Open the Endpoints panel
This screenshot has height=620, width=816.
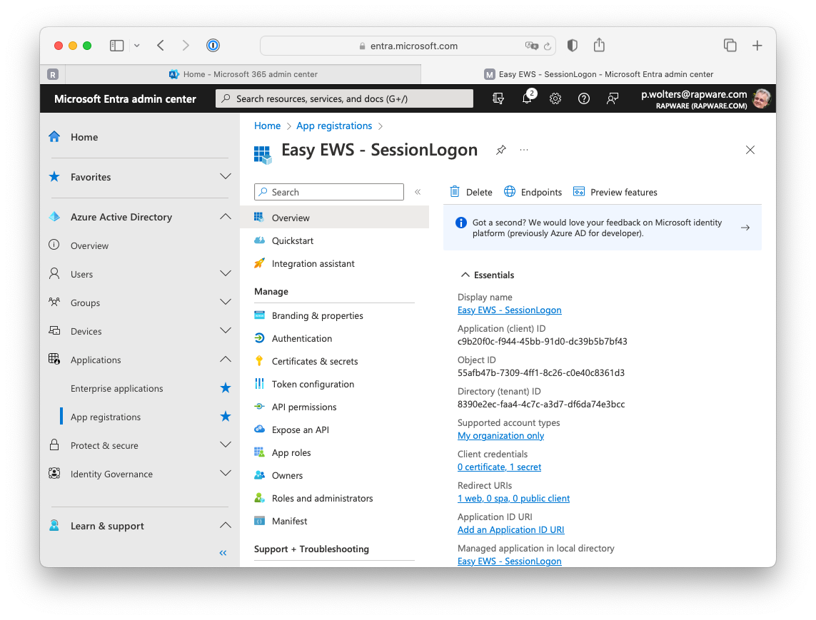pos(533,192)
